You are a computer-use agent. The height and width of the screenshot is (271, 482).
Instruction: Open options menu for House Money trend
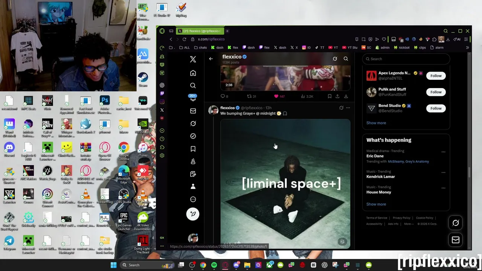tap(443, 188)
